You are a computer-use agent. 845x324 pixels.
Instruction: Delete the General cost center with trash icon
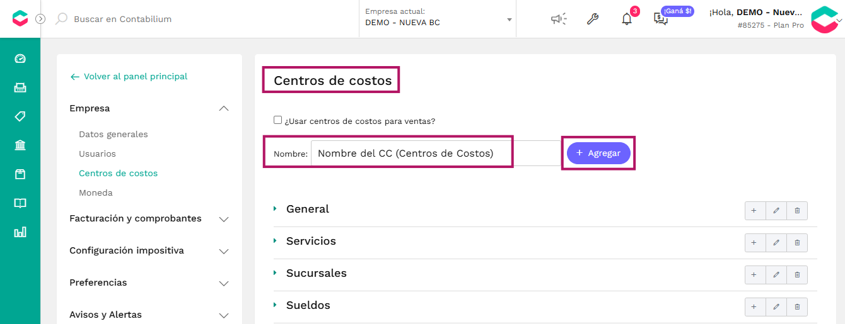(x=797, y=210)
